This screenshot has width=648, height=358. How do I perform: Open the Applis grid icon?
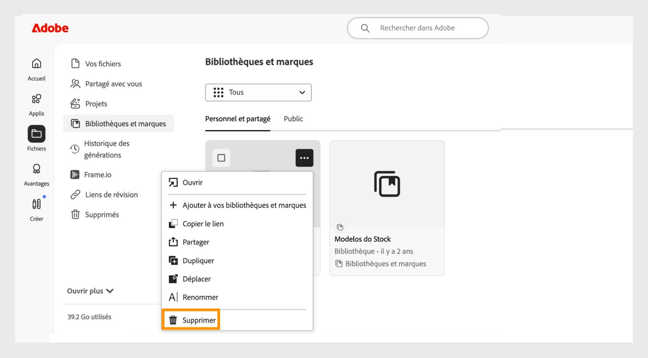(36, 99)
